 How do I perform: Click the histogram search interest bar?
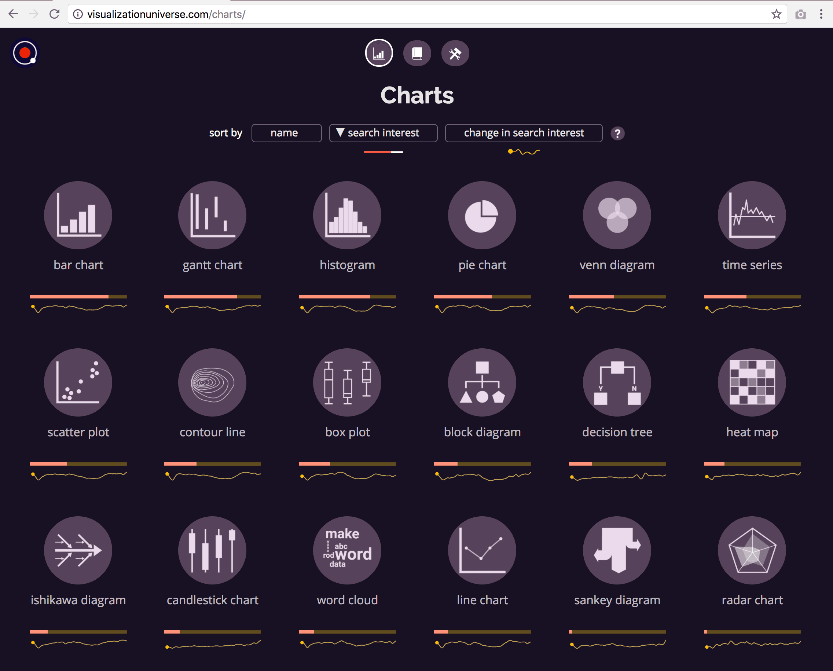[347, 297]
